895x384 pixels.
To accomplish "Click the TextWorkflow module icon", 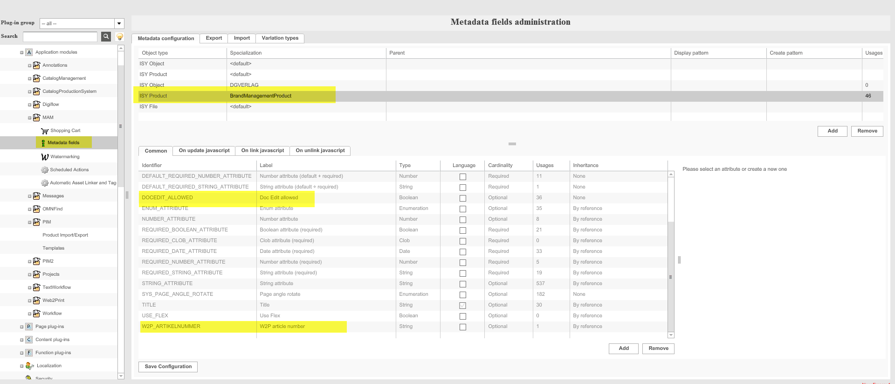I will [36, 287].
